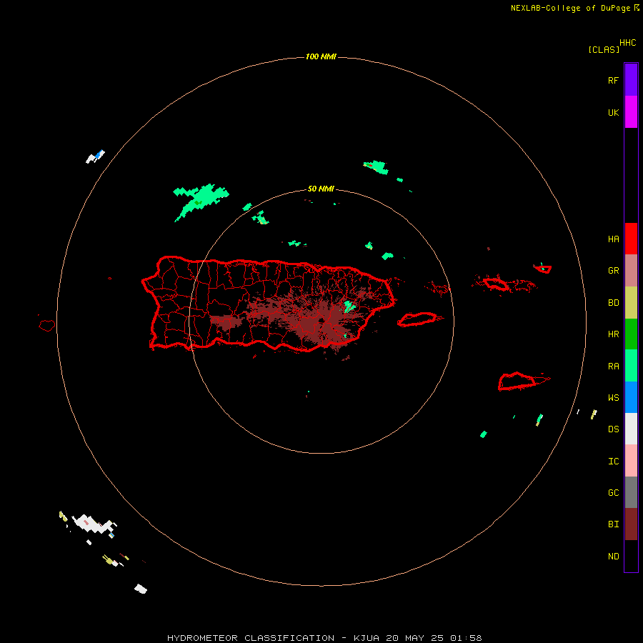Image resolution: width=643 pixels, height=643 pixels.
Task: Click the 100 NMI range ring label
Action: [x=321, y=56]
